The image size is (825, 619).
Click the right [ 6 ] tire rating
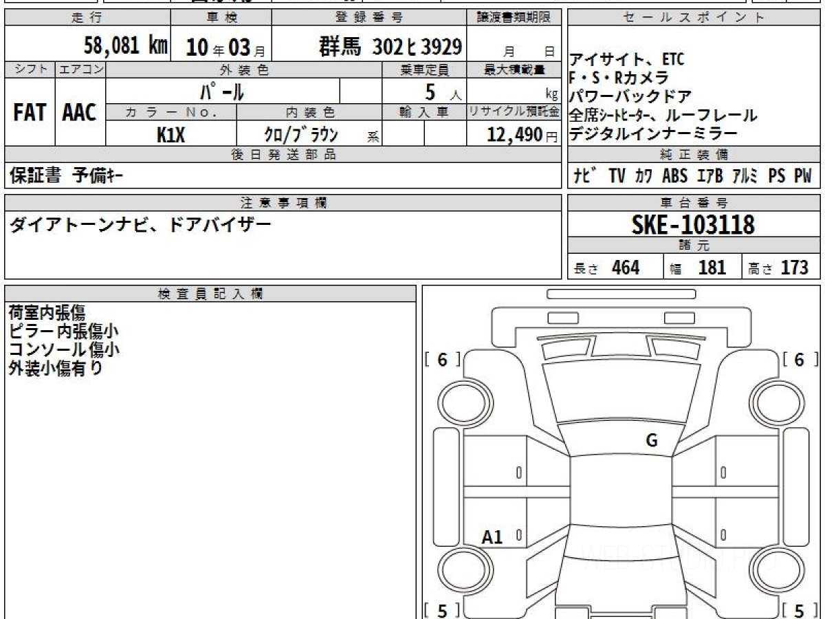pyautogui.click(x=799, y=360)
